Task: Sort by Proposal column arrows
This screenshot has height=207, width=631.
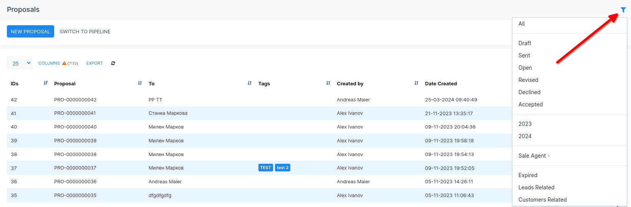Action: click(x=140, y=83)
